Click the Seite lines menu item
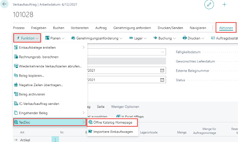The height and width of the screenshot is (142, 238). pos(101,106)
